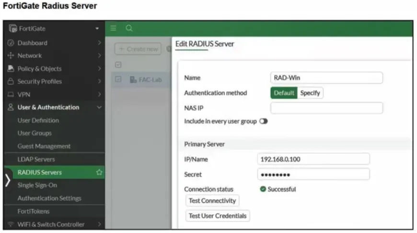
Task: Click the FortiGate logo icon
Action: (x=13, y=28)
